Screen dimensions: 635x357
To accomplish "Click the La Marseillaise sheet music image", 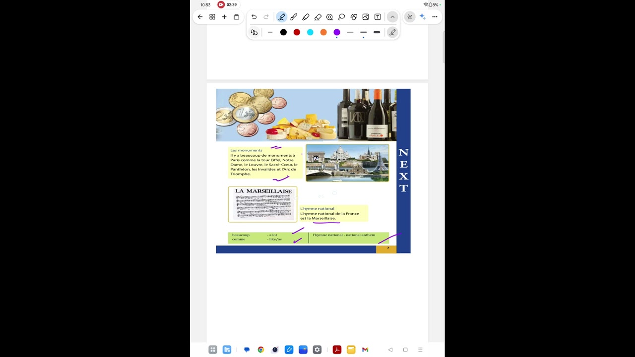I will [x=262, y=204].
